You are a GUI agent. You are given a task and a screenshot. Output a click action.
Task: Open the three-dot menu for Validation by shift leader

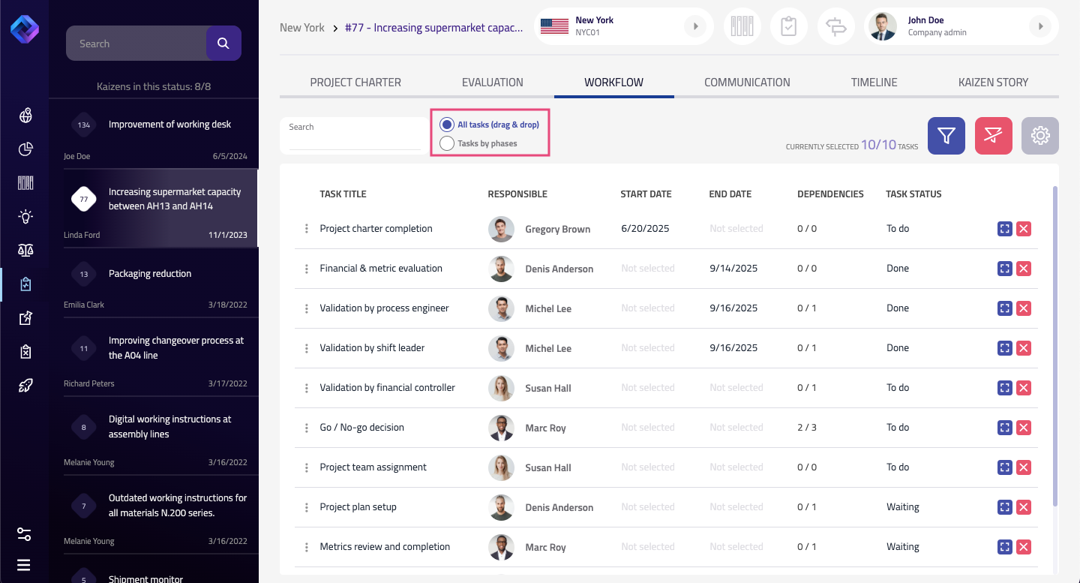(x=307, y=348)
